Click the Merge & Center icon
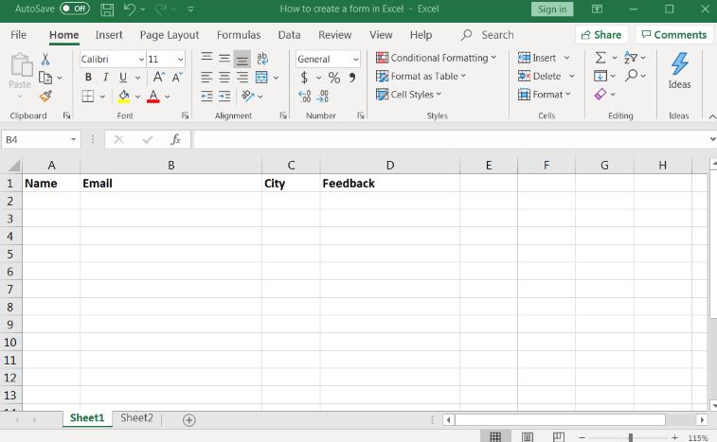Viewport: 717px width, 442px height. 262,78
